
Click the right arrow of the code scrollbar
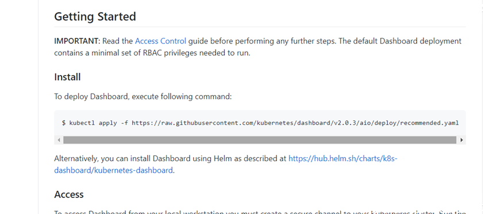click(x=461, y=140)
